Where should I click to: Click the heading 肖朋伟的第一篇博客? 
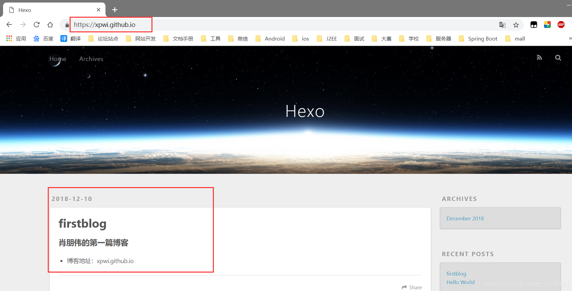point(93,243)
